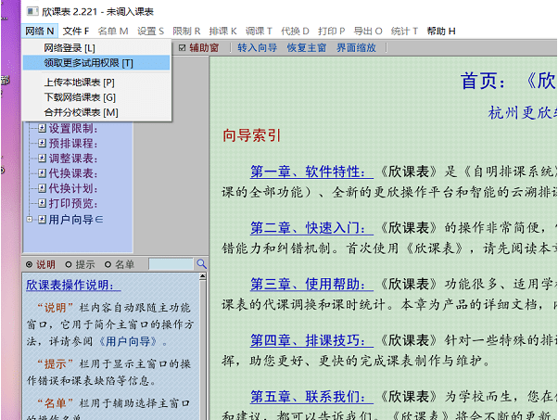Click the icon beside 预排课程 tree node
This screenshot has width=558, height=420.
42,143
